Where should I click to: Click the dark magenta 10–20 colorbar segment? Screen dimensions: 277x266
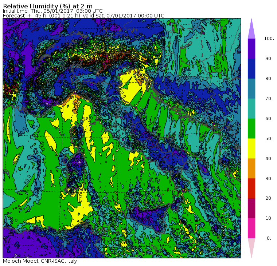point(251,208)
